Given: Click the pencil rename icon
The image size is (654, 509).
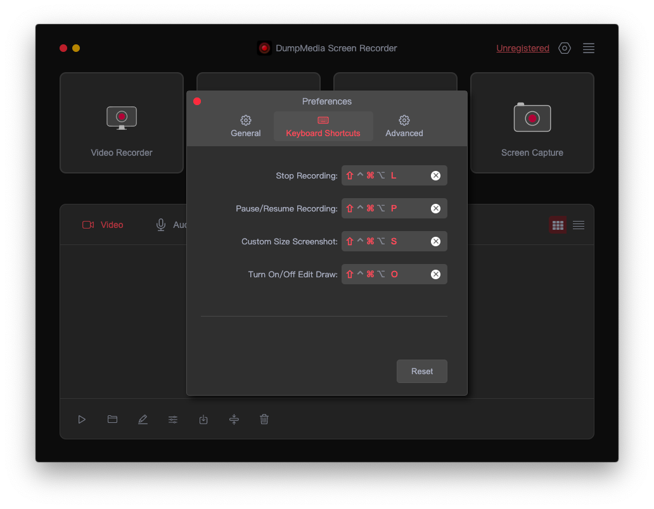Looking at the screenshot, I should pos(143,420).
